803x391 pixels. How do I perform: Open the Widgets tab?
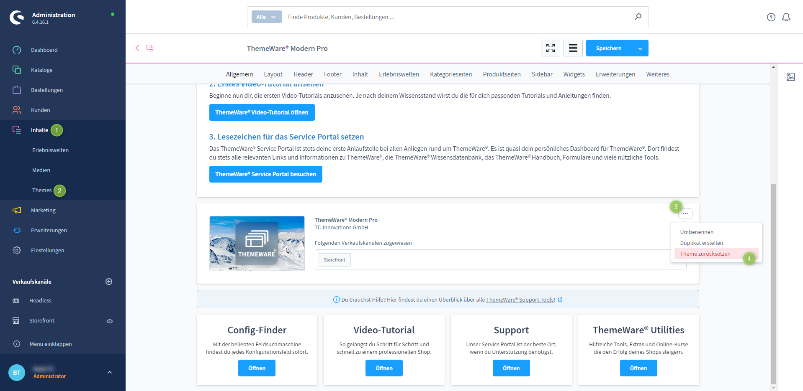pyautogui.click(x=574, y=74)
